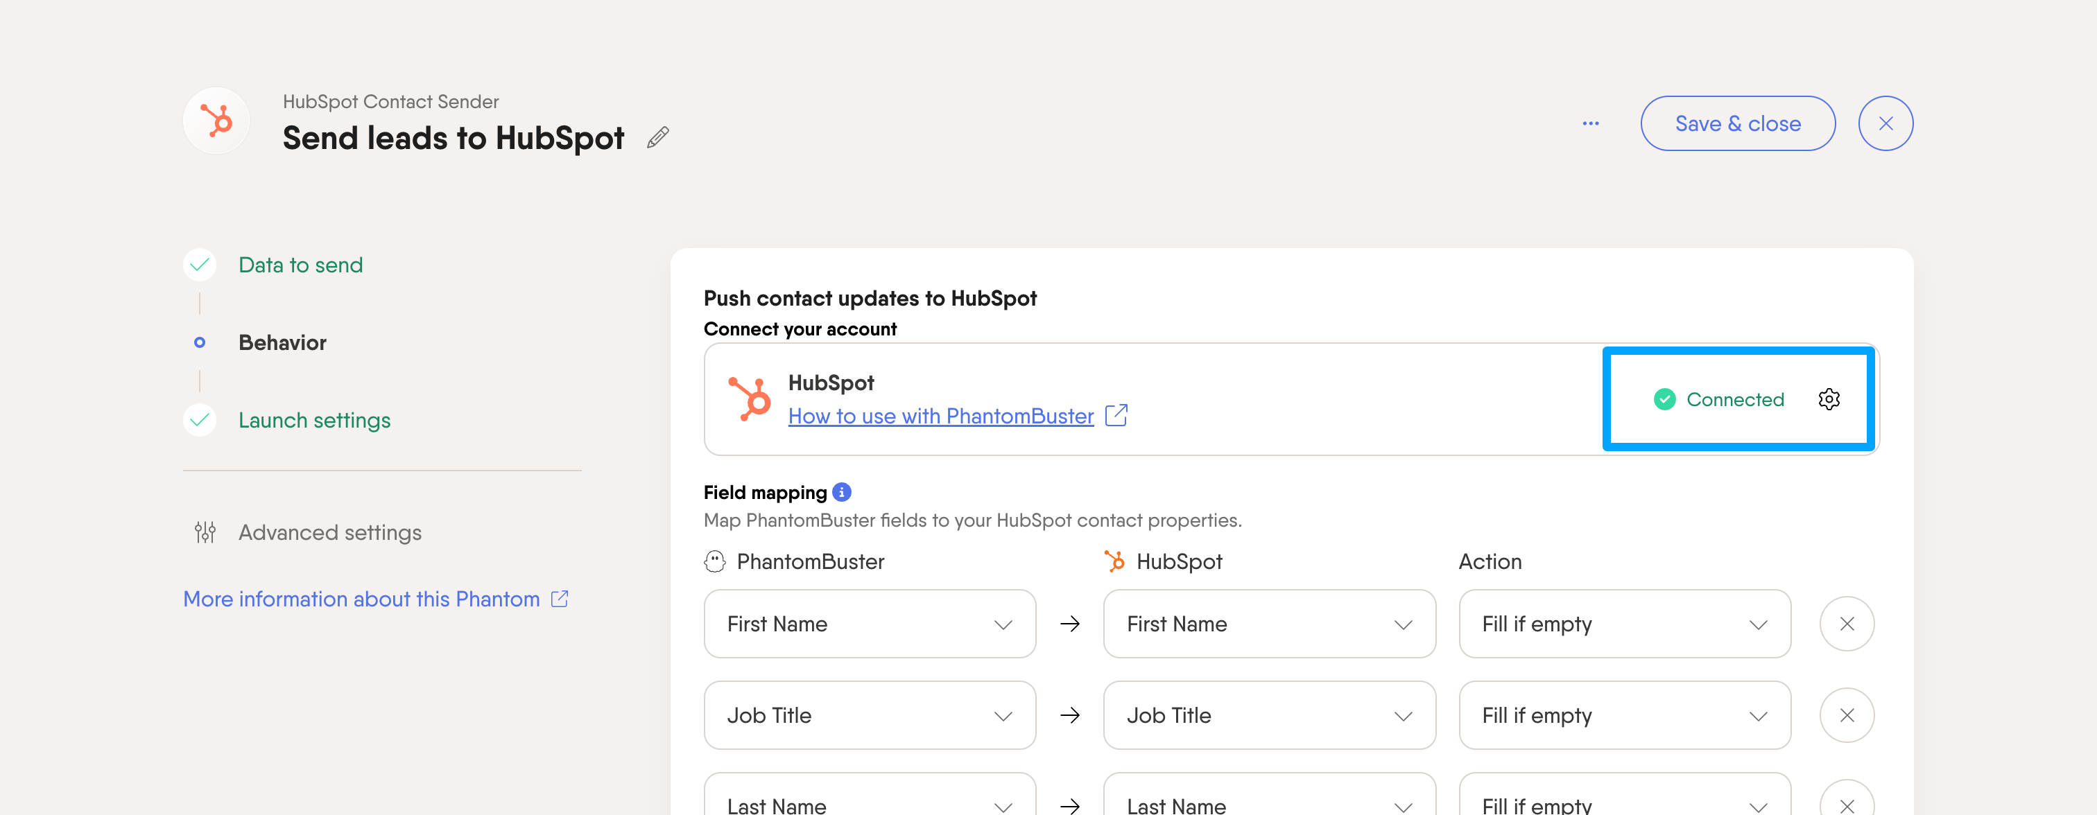The height and width of the screenshot is (815, 2097).
Task: Go to the Data to send step
Action: pos(300,265)
